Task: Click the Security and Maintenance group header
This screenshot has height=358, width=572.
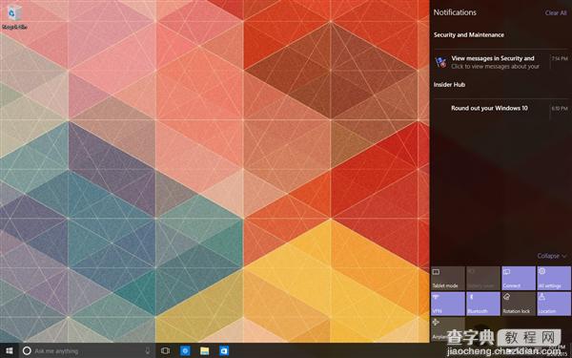Action: (x=469, y=35)
